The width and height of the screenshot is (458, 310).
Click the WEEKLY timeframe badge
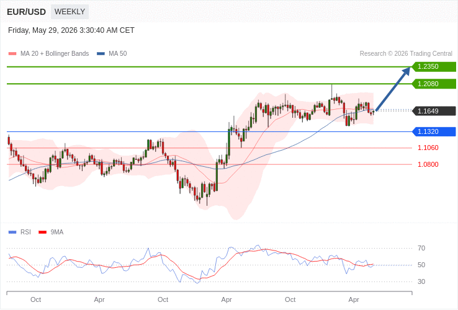(70, 12)
